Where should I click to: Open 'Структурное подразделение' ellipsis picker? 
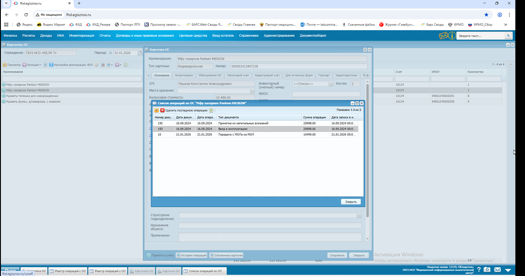[x=359, y=215]
